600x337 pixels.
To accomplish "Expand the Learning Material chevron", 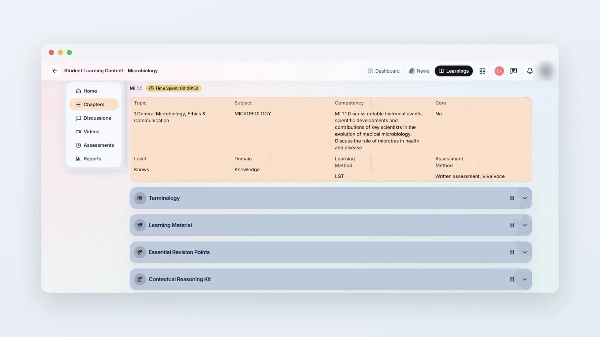I will [525, 225].
